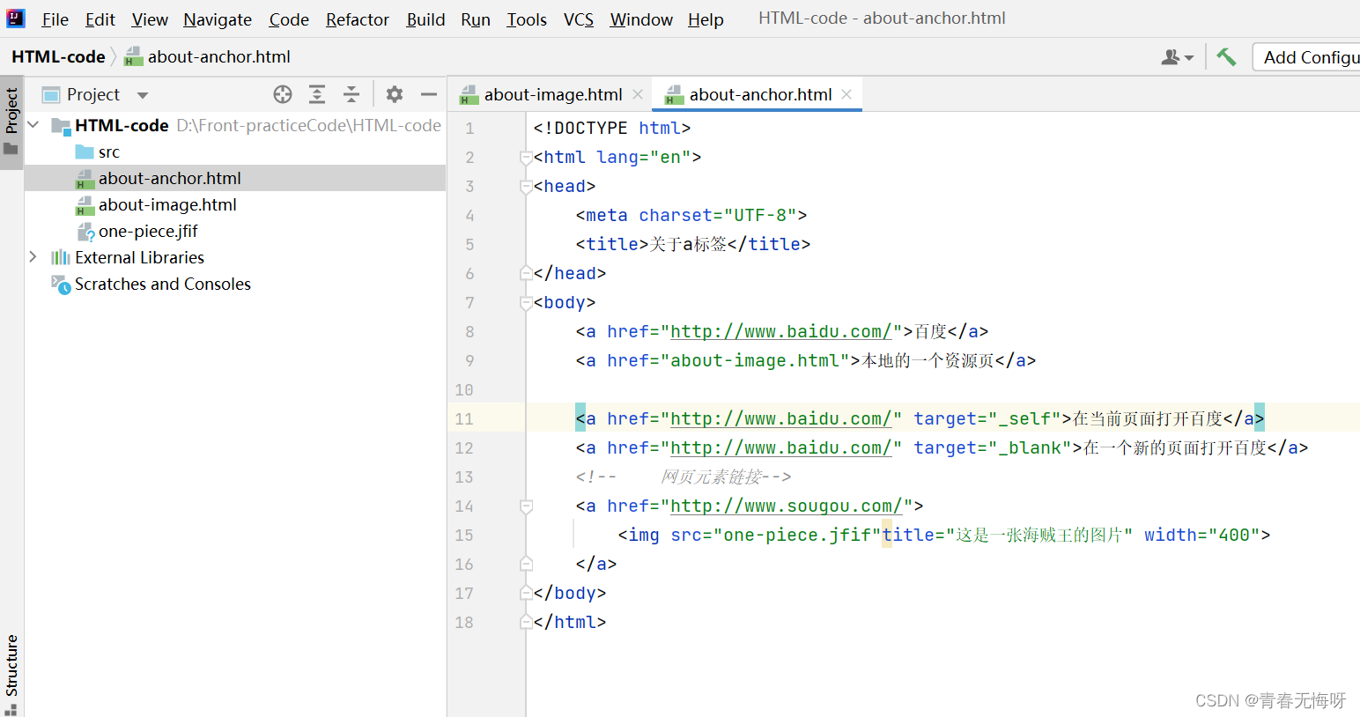Click the External Libraries icon

[x=61, y=257]
